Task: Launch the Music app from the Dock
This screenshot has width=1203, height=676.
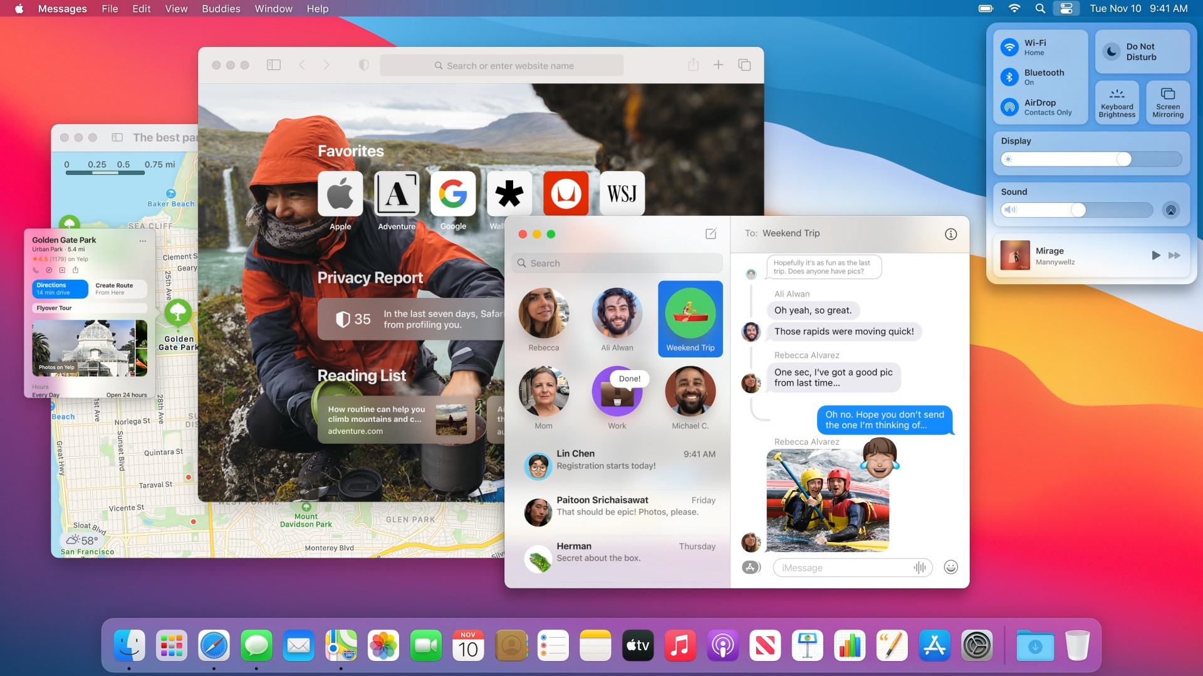Action: click(x=680, y=645)
